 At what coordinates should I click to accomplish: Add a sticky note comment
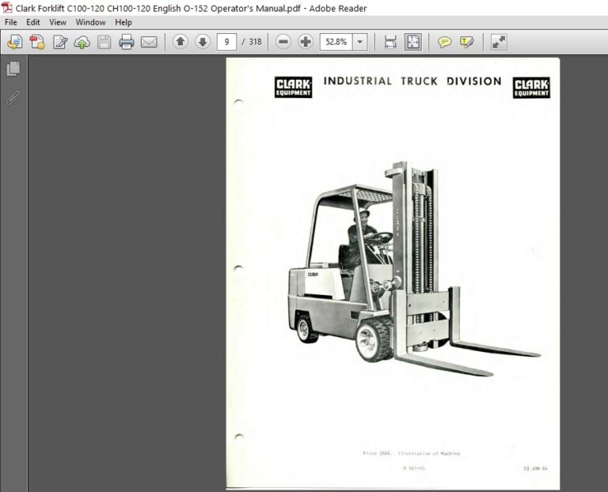444,42
